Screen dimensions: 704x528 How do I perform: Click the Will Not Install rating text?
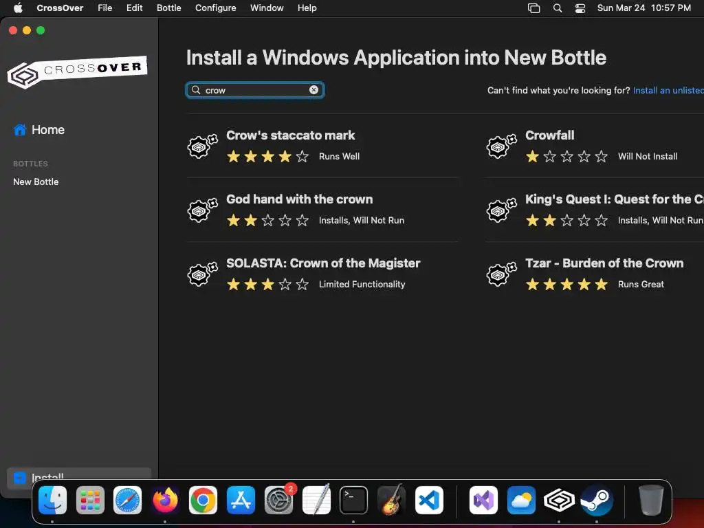[x=648, y=156]
